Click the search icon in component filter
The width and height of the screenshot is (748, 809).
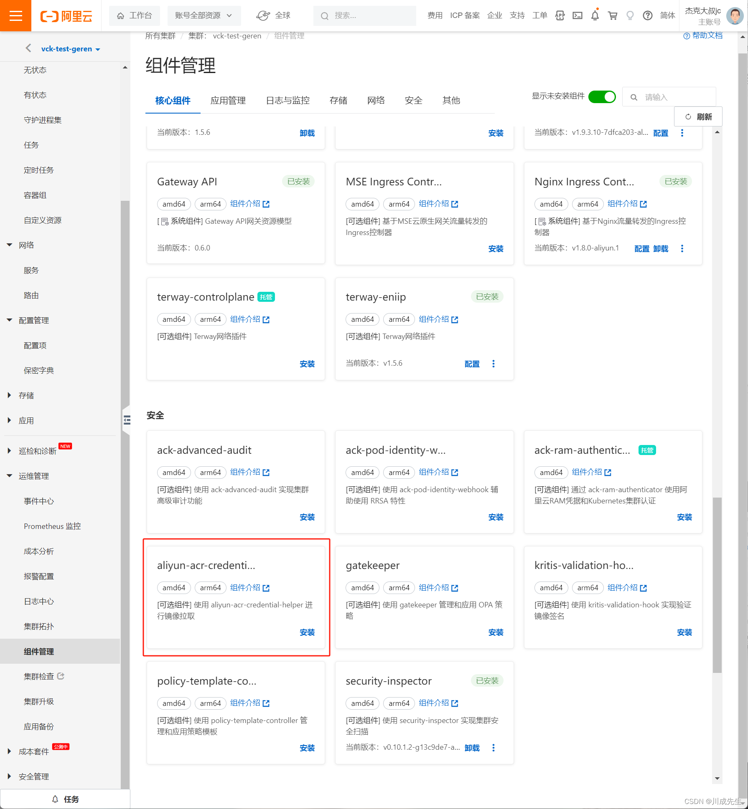634,97
